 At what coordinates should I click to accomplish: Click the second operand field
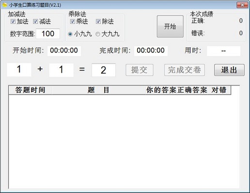pyautogui.click(x=62, y=70)
